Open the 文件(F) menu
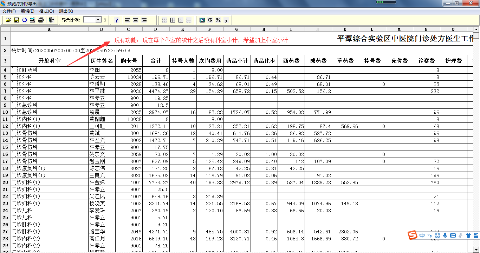The height and width of the screenshot is (253, 480). (x=9, y=11)
